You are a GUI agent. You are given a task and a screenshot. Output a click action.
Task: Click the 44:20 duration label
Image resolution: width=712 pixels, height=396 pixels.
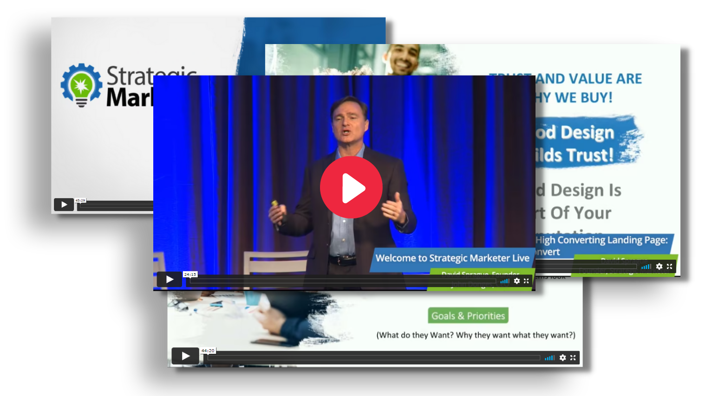pos(208,351)
